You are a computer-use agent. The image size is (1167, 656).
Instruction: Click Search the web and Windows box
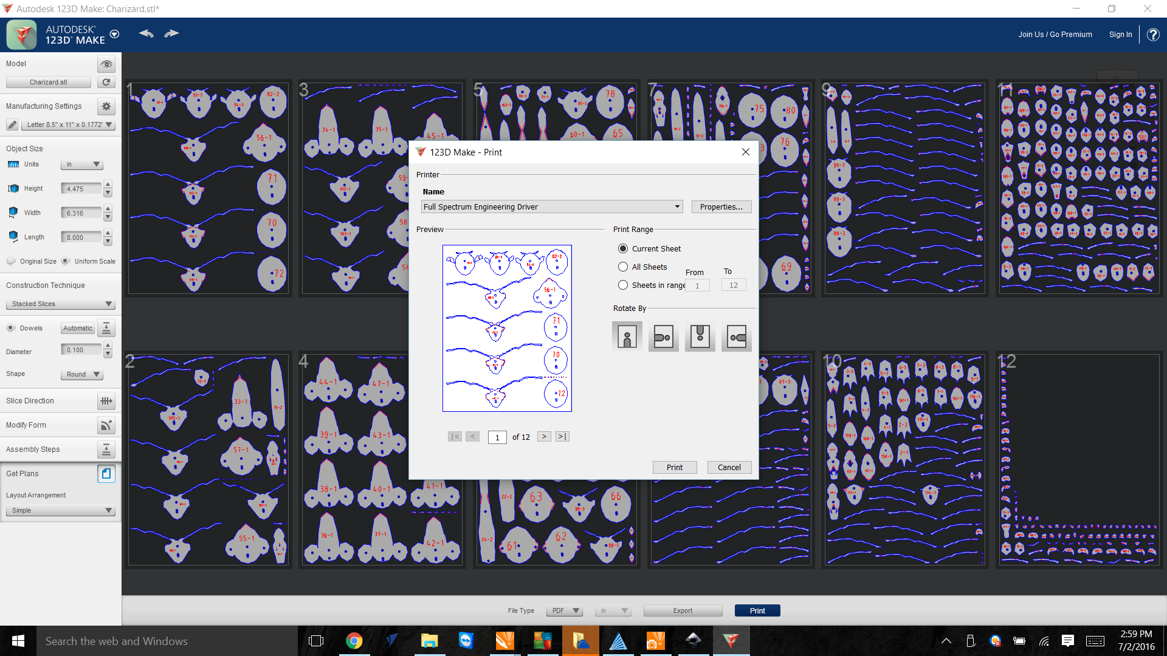tap(167, 641)
